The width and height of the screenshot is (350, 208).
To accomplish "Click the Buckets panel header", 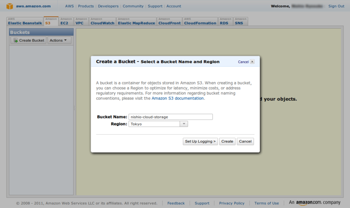I will pyautogui.click(x=41, y=32).
